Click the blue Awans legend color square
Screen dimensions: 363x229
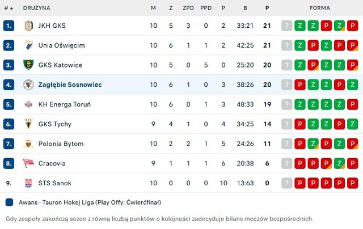[x=9, y=202]
